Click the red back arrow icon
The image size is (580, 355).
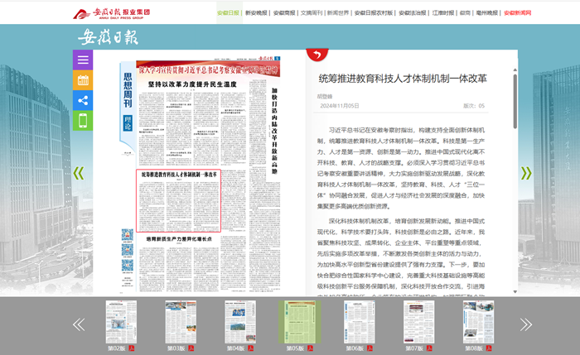316,55
